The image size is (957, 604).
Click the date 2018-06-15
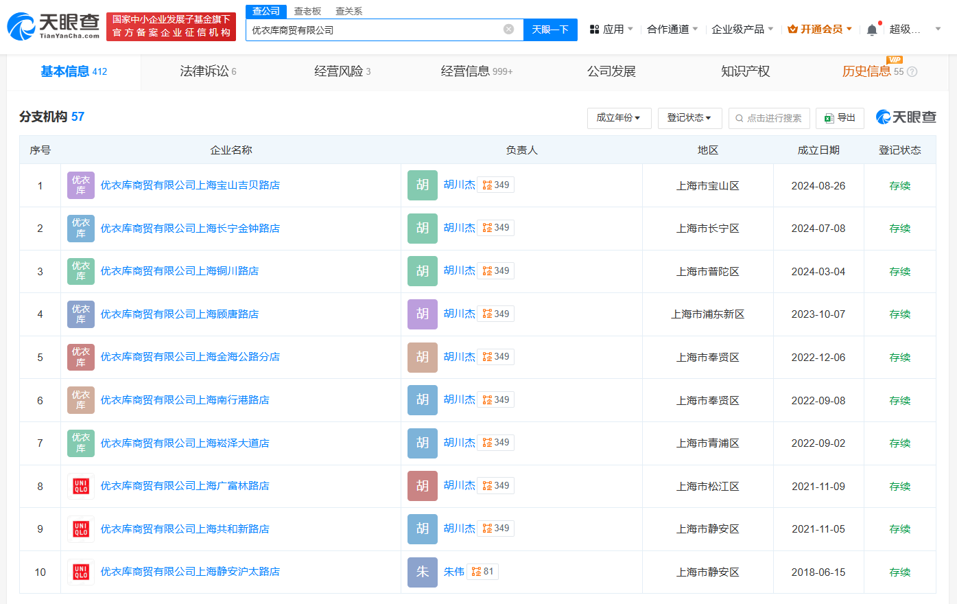pos(818,572)
